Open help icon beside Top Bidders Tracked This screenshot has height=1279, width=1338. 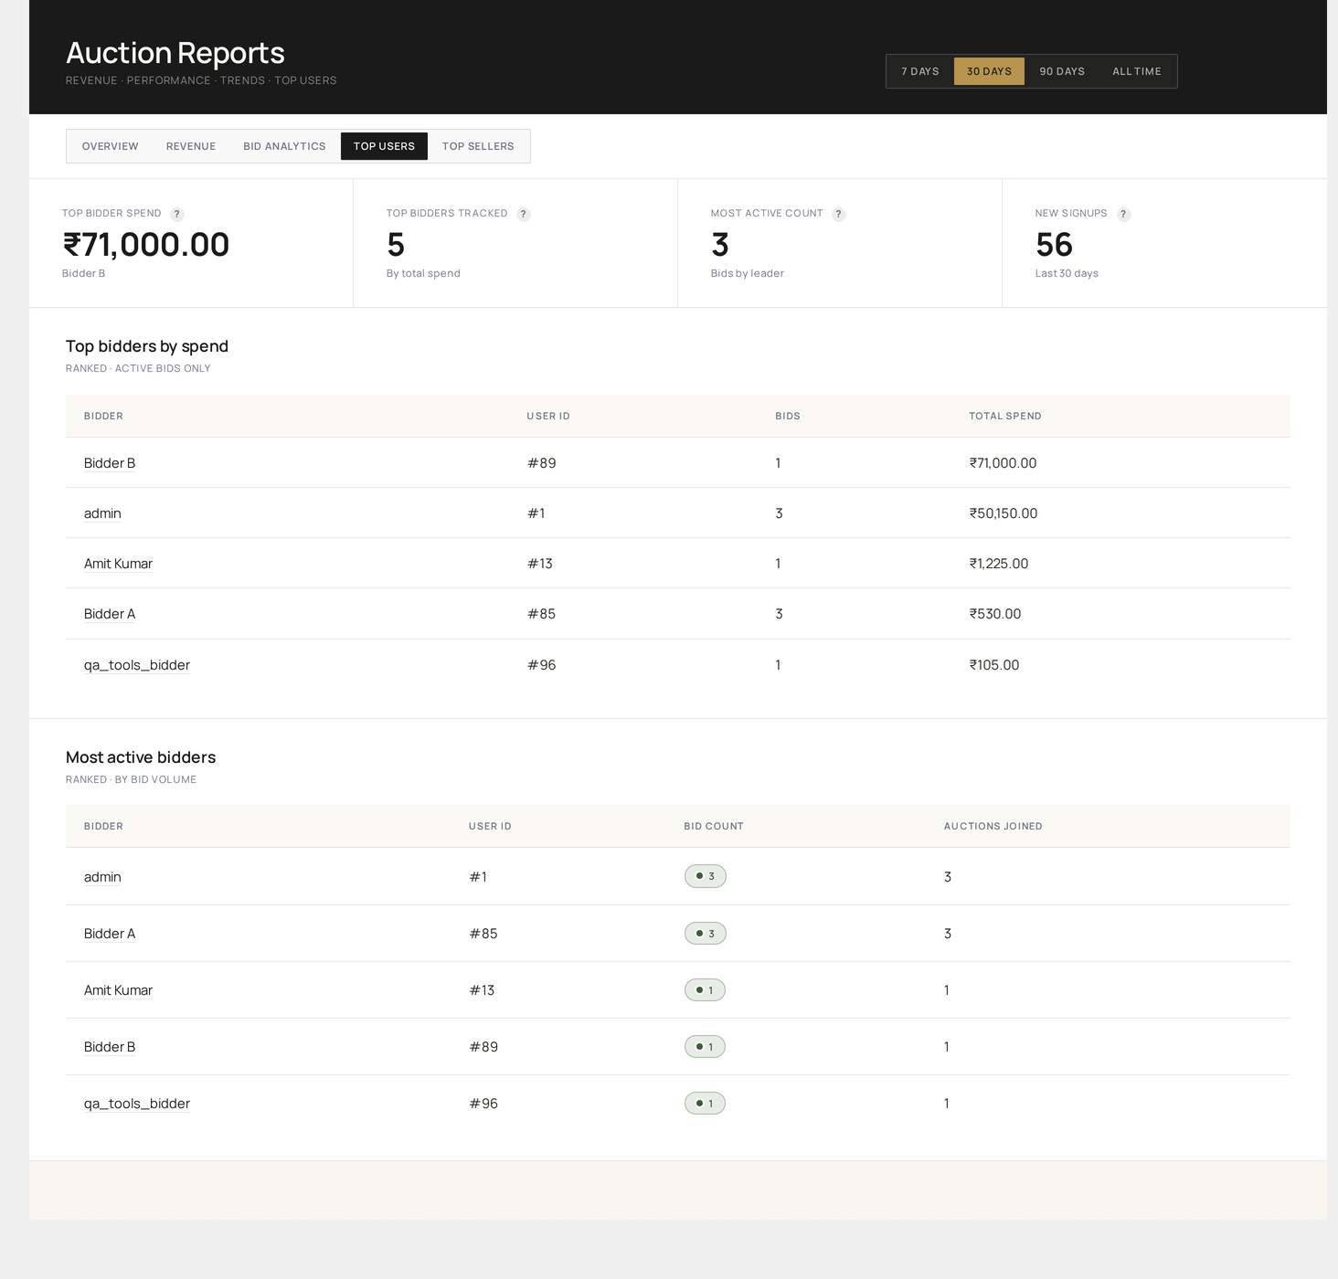[524, 214]
